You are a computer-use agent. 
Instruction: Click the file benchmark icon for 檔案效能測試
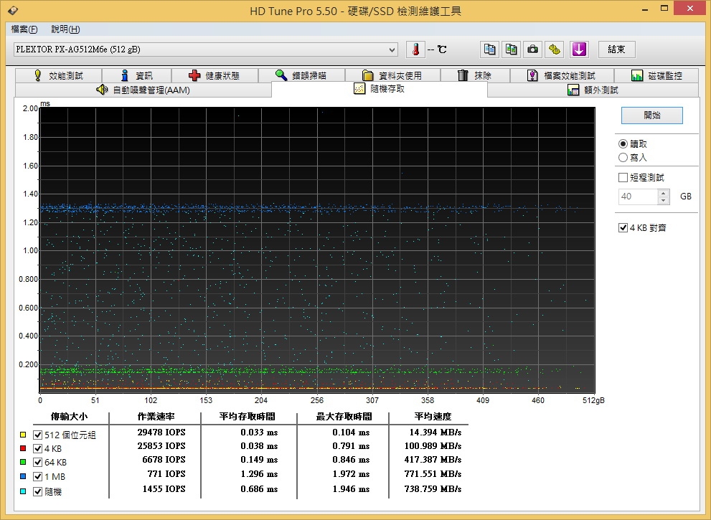[532, 75]
